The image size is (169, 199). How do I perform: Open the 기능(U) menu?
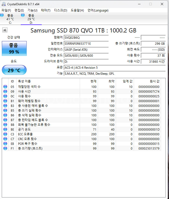coord(32,10)
